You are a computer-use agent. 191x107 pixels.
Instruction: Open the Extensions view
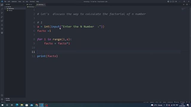pos(2,21)
